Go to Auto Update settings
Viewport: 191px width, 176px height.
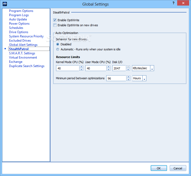click(18, 19)
